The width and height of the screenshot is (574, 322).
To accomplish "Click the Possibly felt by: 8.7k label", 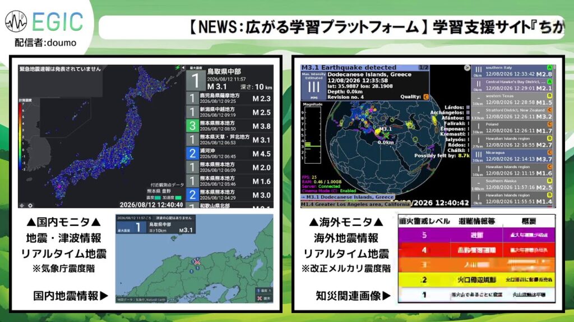I will pos(442,155).
